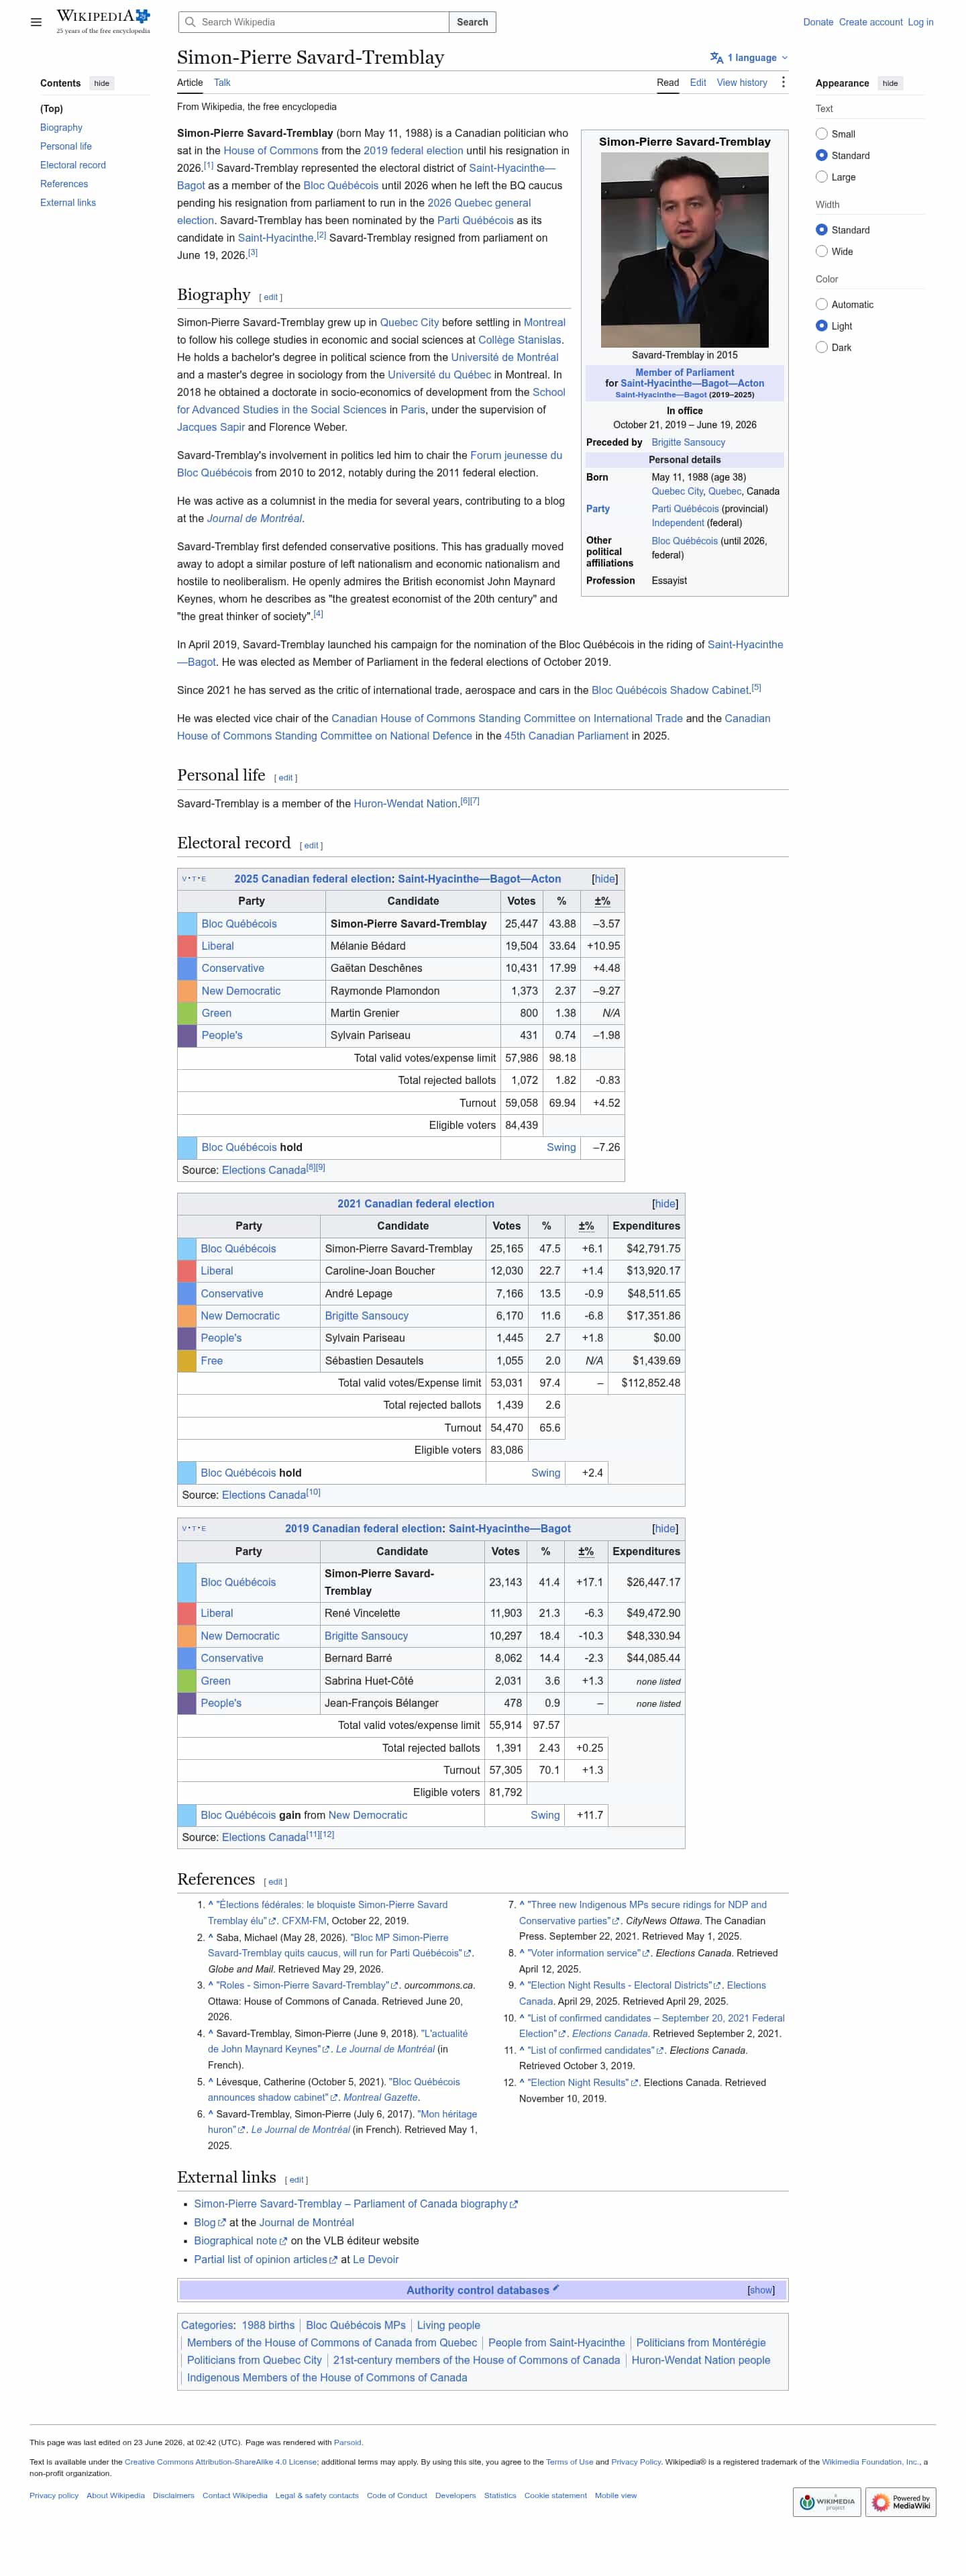Choose the Wide width option
966x2576 pixels.
[821, 252]
